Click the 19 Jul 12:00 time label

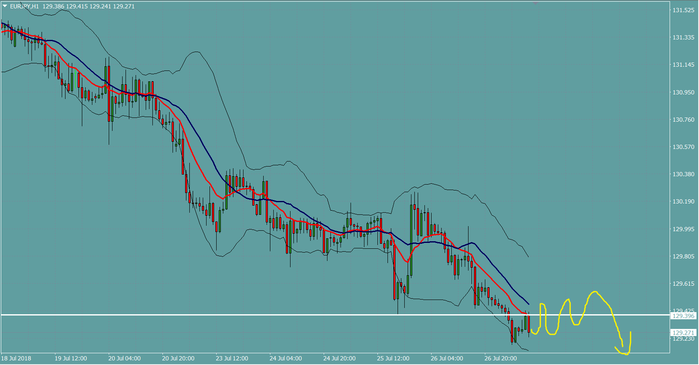point(71,358)
